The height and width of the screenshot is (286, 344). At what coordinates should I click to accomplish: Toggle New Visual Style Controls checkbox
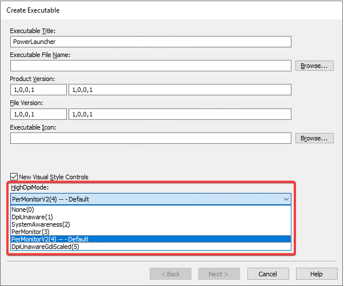14,177
